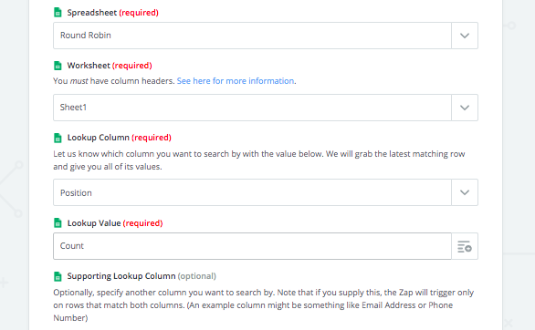The height and width of the screenshot is (330, 535).
Task: Click the 'Round Robin' selected spreadsheet value
Action: tap(86, 36)
